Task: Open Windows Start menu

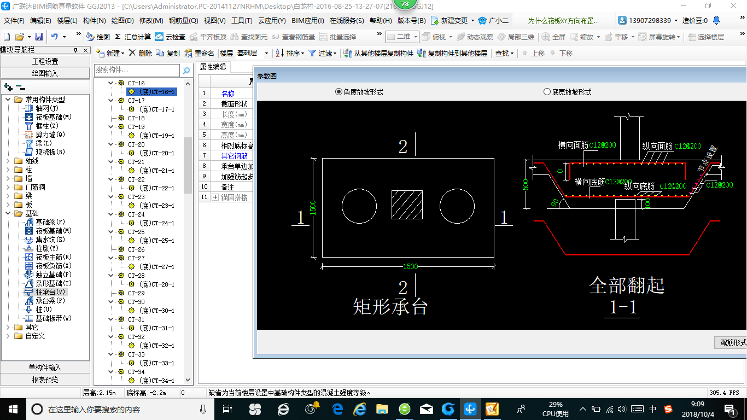Action: 13,409
